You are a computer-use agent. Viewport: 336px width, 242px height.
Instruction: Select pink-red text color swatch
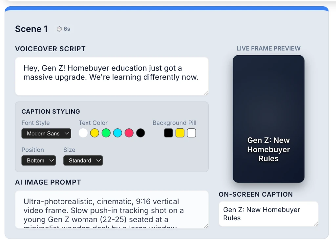(129, 133)
